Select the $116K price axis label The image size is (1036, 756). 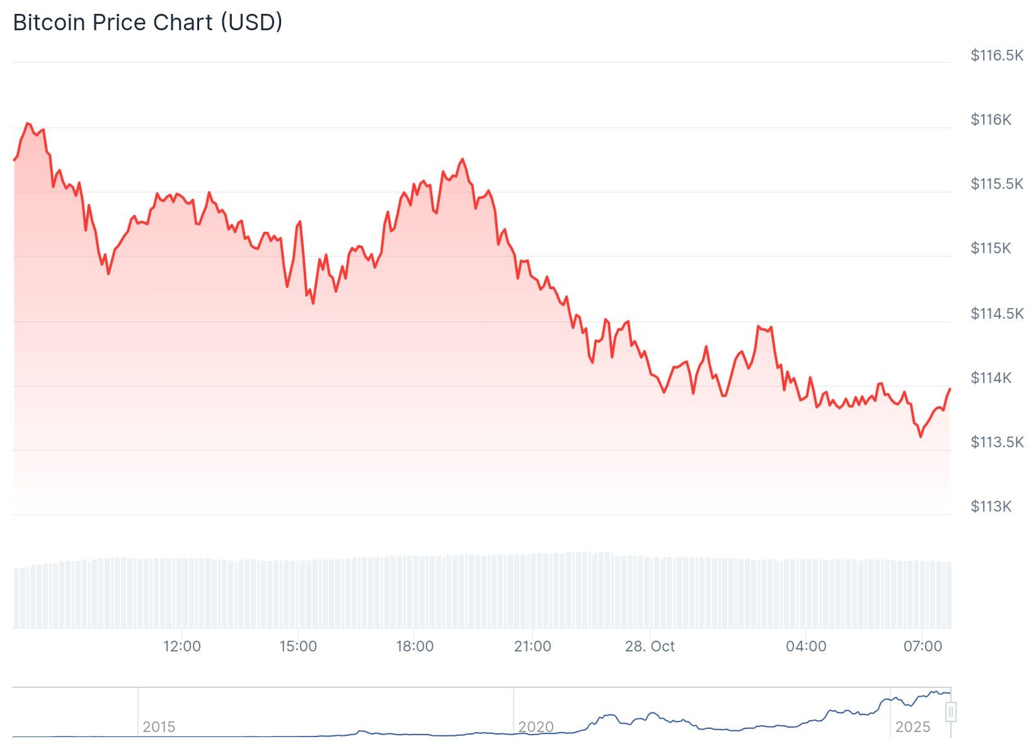(991, 120)
